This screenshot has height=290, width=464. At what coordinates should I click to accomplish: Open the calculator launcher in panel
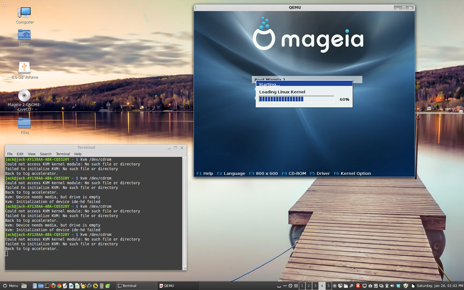[x=102, y=286]
